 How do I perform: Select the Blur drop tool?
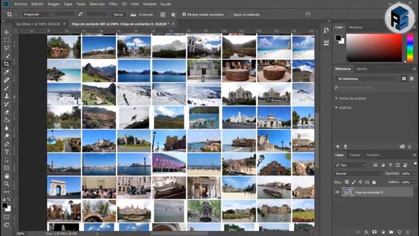7,128
